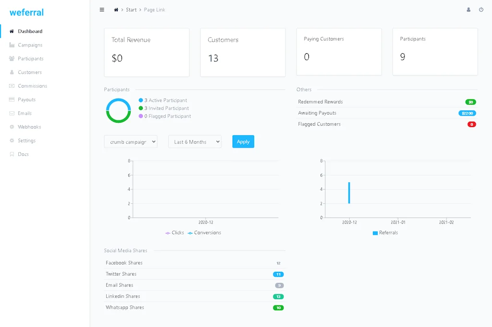Click the blue referrals bar for 2020-12
492x327 pixels.
pos(349,193)
